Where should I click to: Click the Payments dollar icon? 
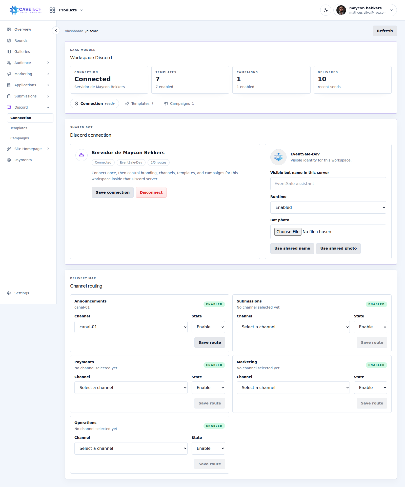pos(9,160)
